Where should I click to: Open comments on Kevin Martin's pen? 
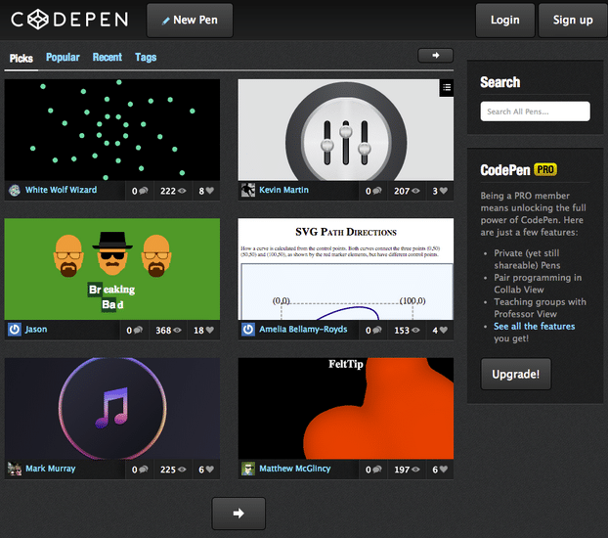coord(373,191)
